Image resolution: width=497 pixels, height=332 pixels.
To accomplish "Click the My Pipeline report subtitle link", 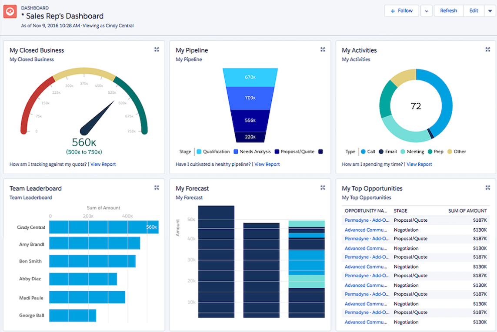I will [x=189, y=59].
